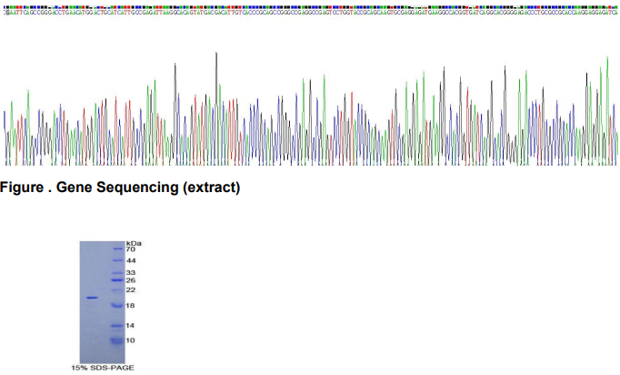Select the 33 kDa marker label
This screenshot has width=620, height=375.
pos(131,272)
